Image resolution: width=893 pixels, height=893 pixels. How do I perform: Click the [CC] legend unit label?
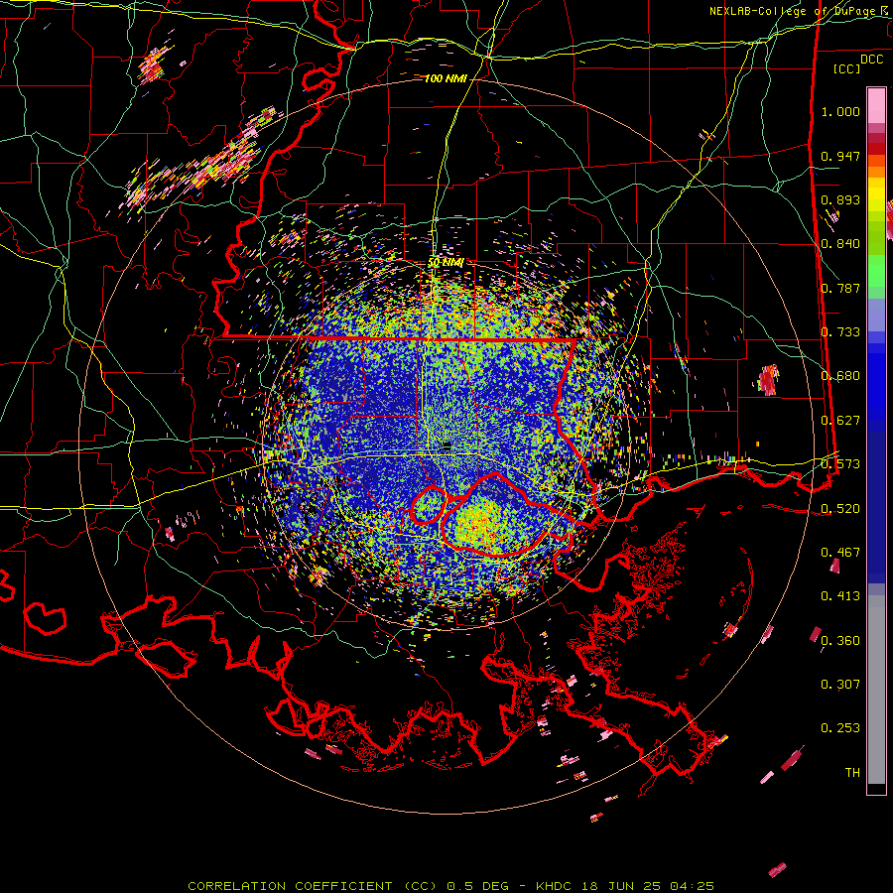847,68
